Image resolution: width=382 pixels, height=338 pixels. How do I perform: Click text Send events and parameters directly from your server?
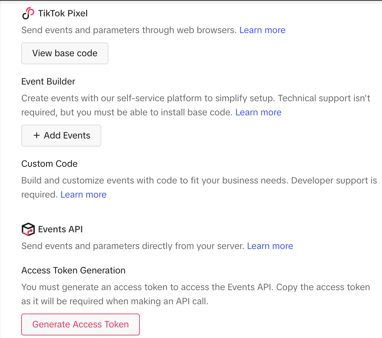[133, 246]
